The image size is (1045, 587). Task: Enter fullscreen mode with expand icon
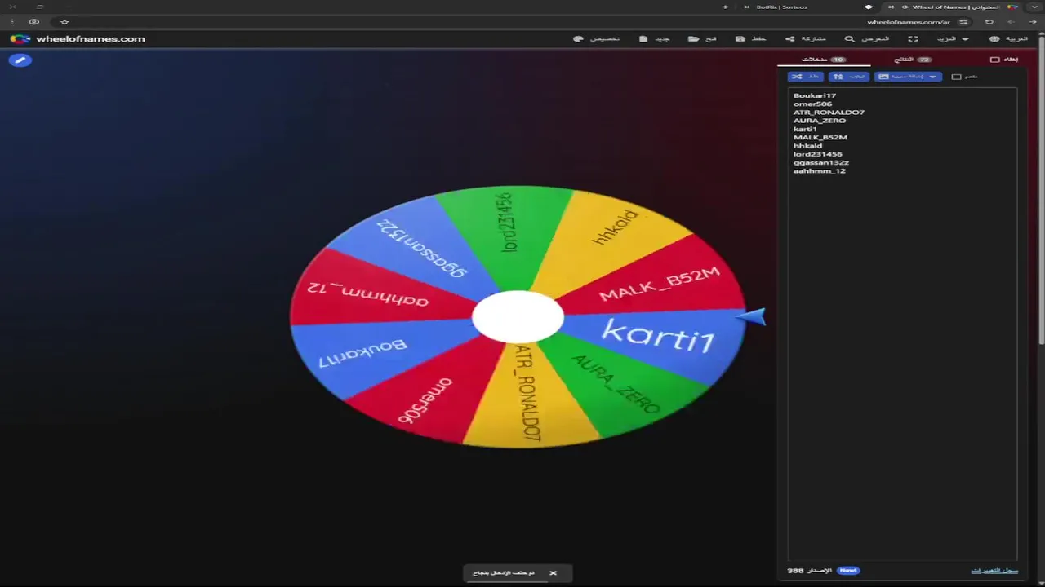click(913, 38)
